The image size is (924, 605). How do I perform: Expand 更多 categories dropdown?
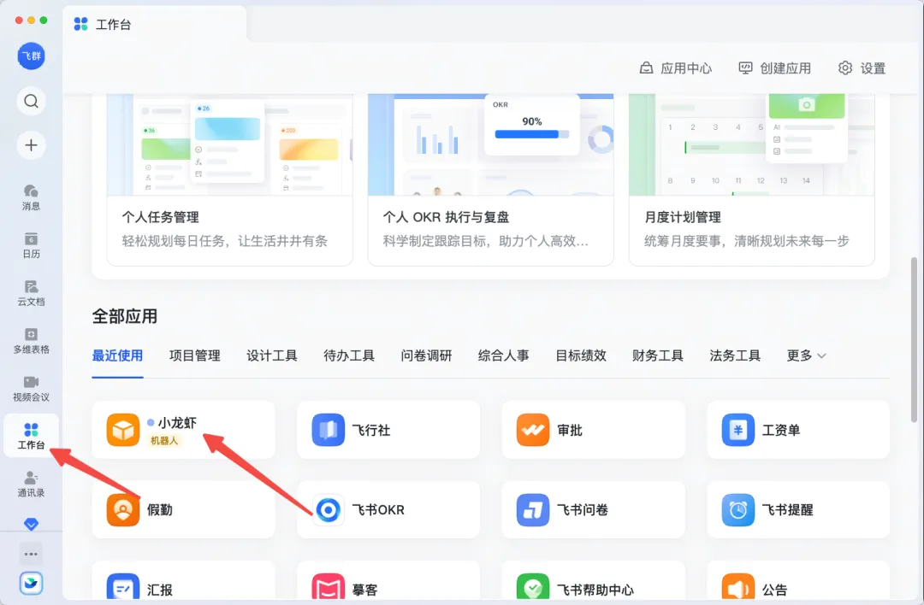tap(806, 355)
